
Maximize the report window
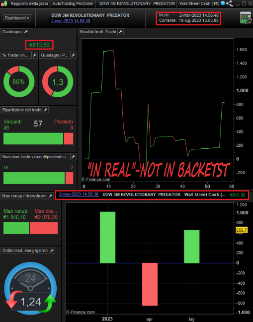pos(244,3)
